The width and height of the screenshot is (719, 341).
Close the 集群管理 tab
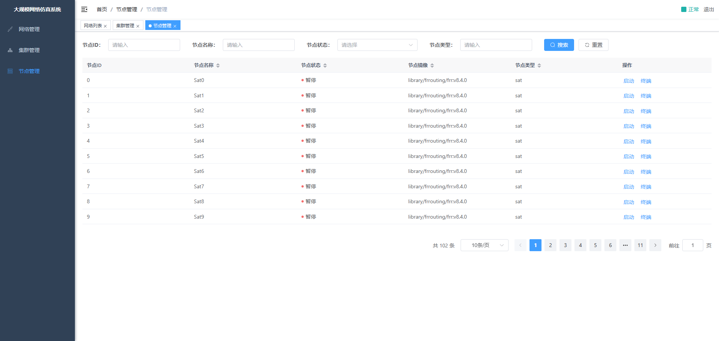(138, 26)
